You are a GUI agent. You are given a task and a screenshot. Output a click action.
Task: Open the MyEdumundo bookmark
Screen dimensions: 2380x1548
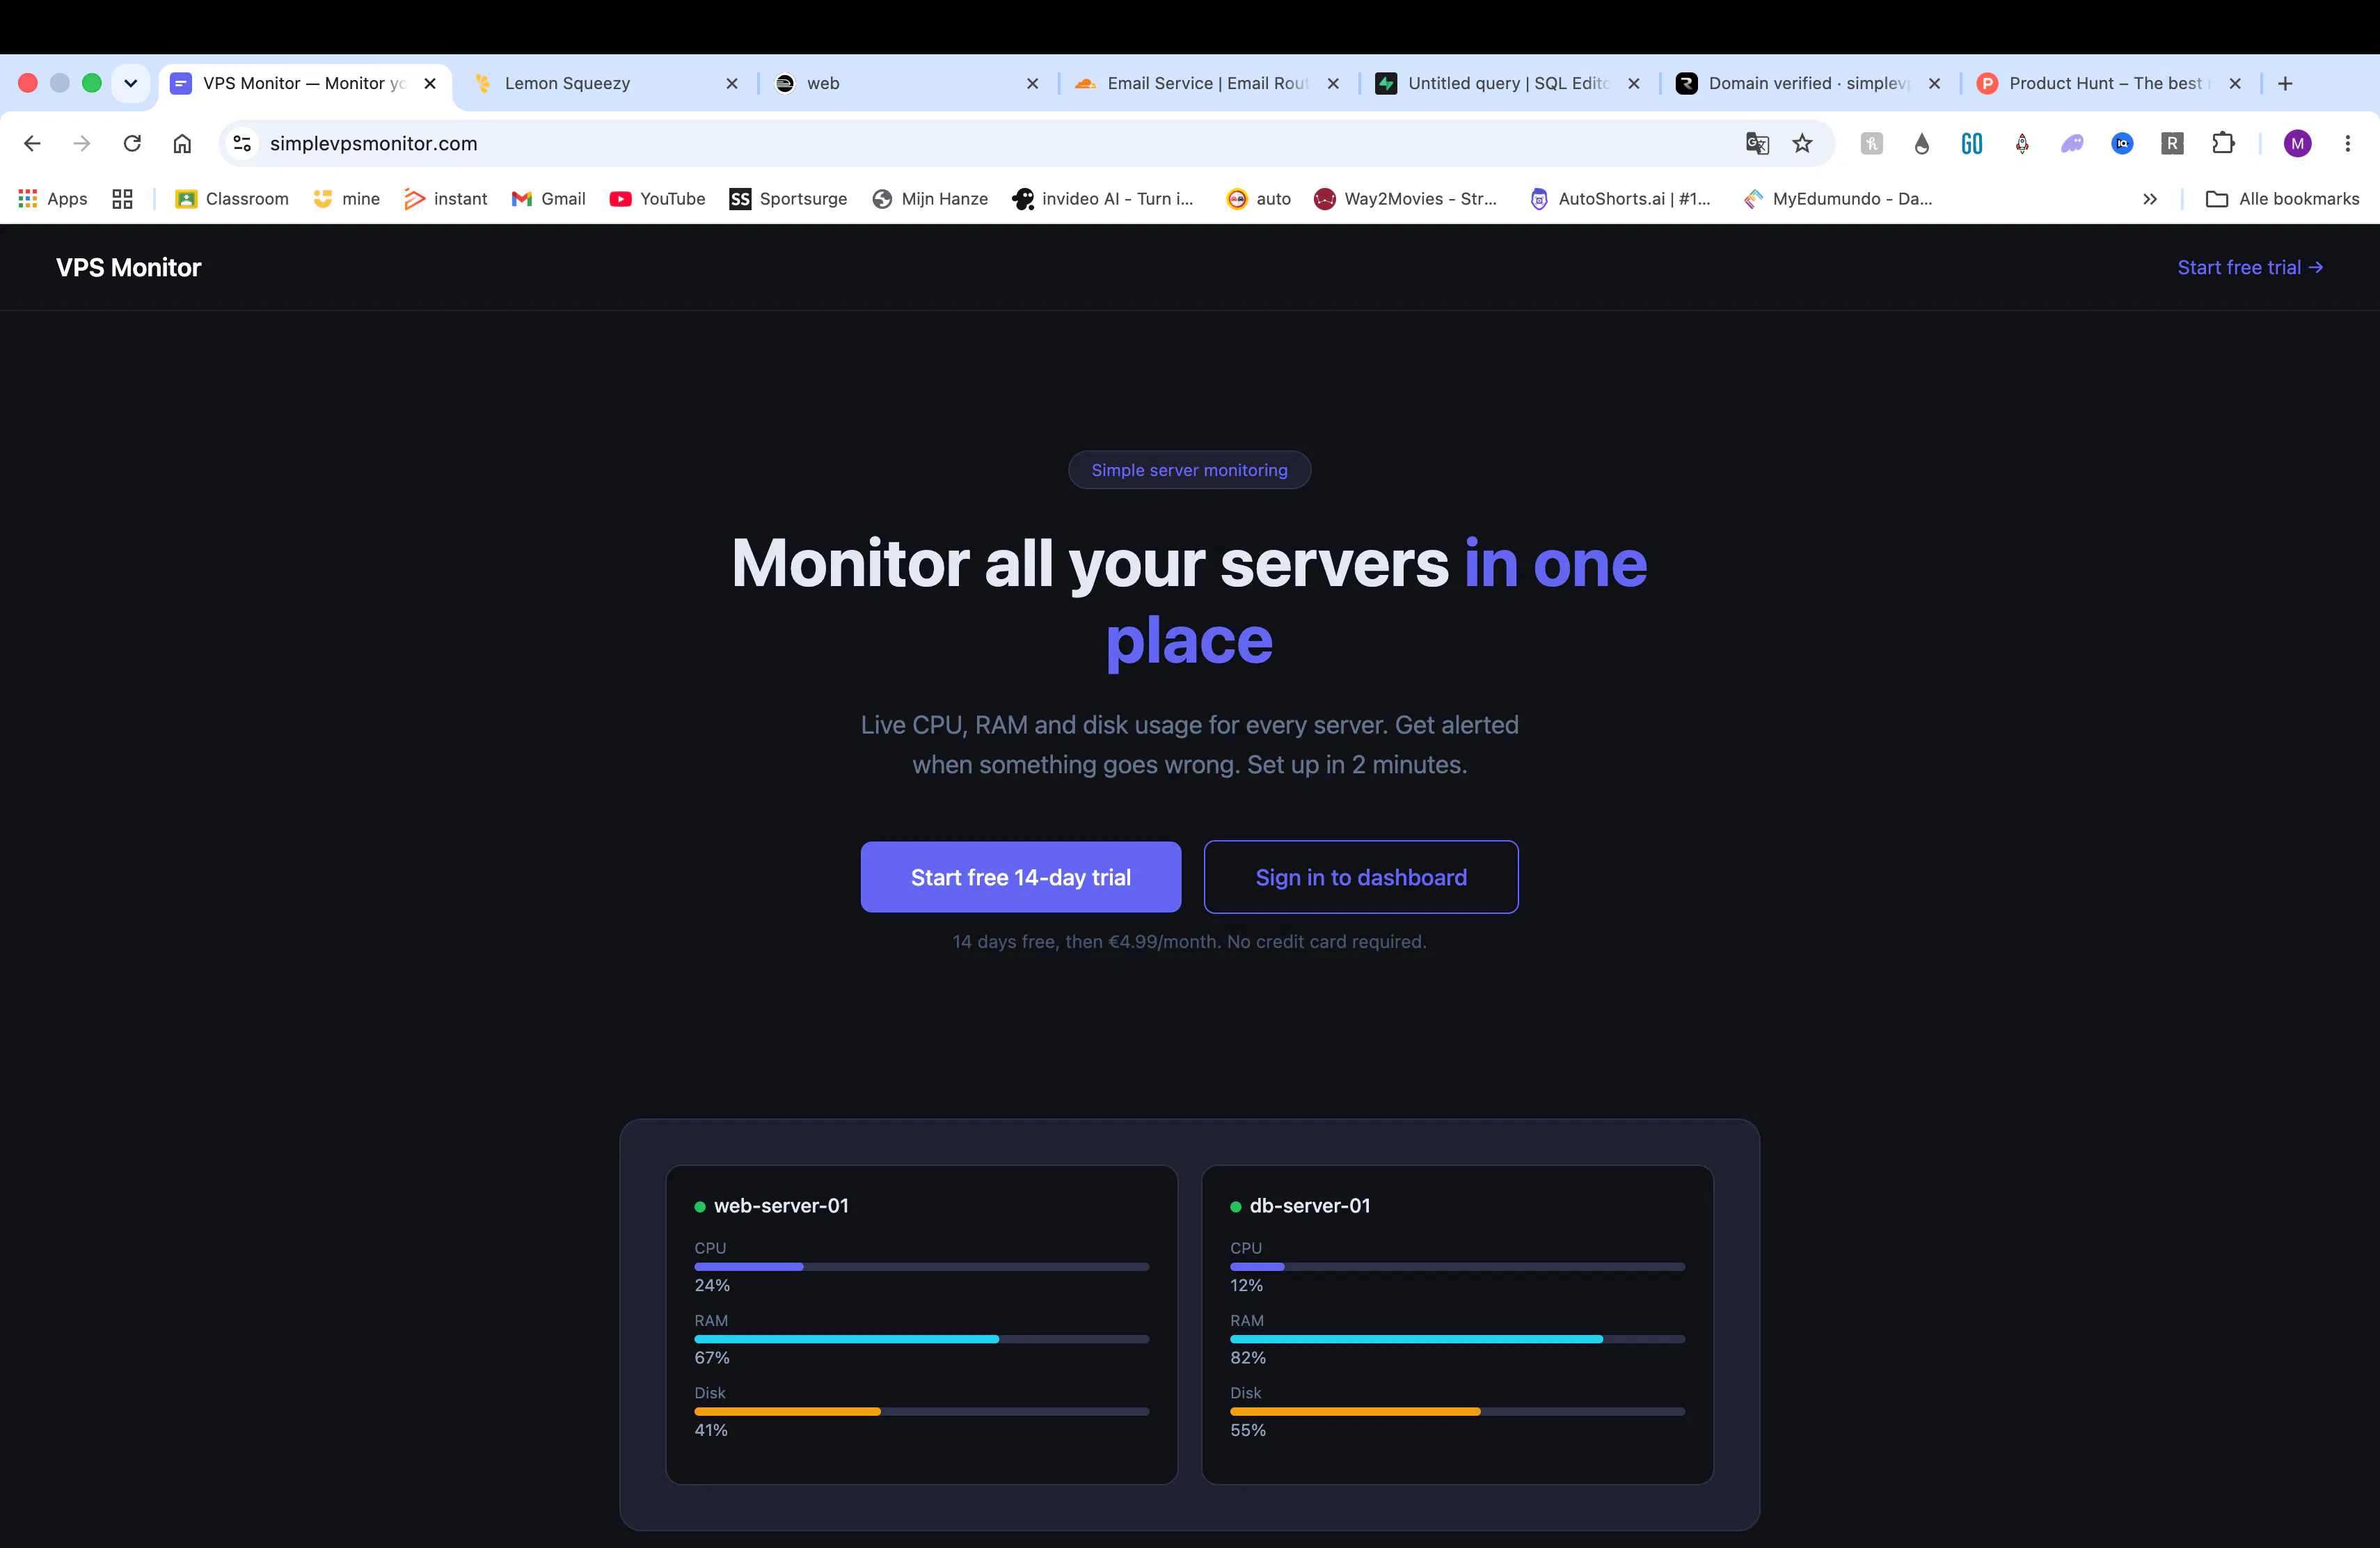1838,199
